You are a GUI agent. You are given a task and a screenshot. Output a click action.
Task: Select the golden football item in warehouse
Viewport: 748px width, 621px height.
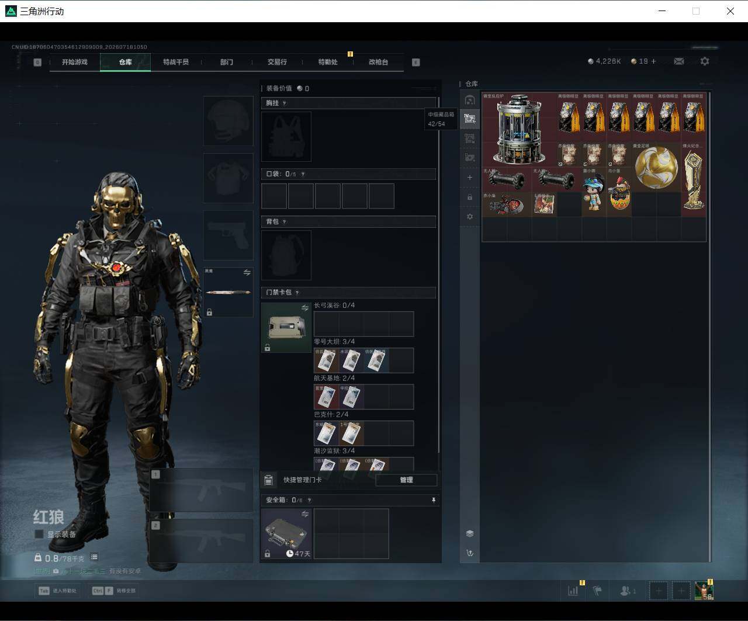pos(656,168)
